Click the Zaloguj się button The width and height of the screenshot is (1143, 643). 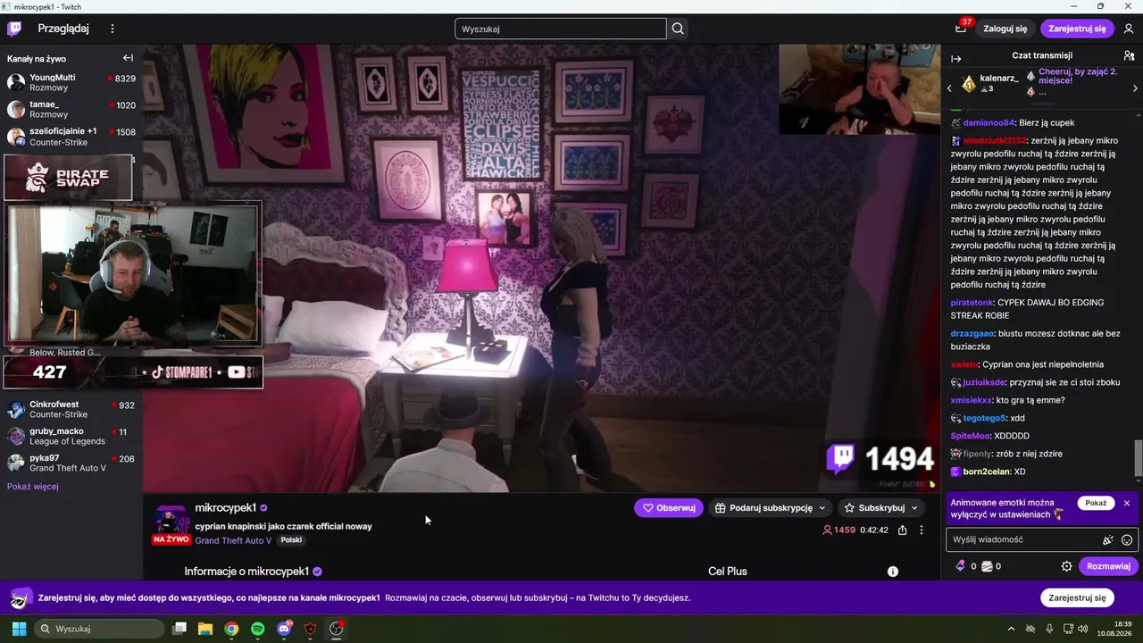[x=1005, y=29]
